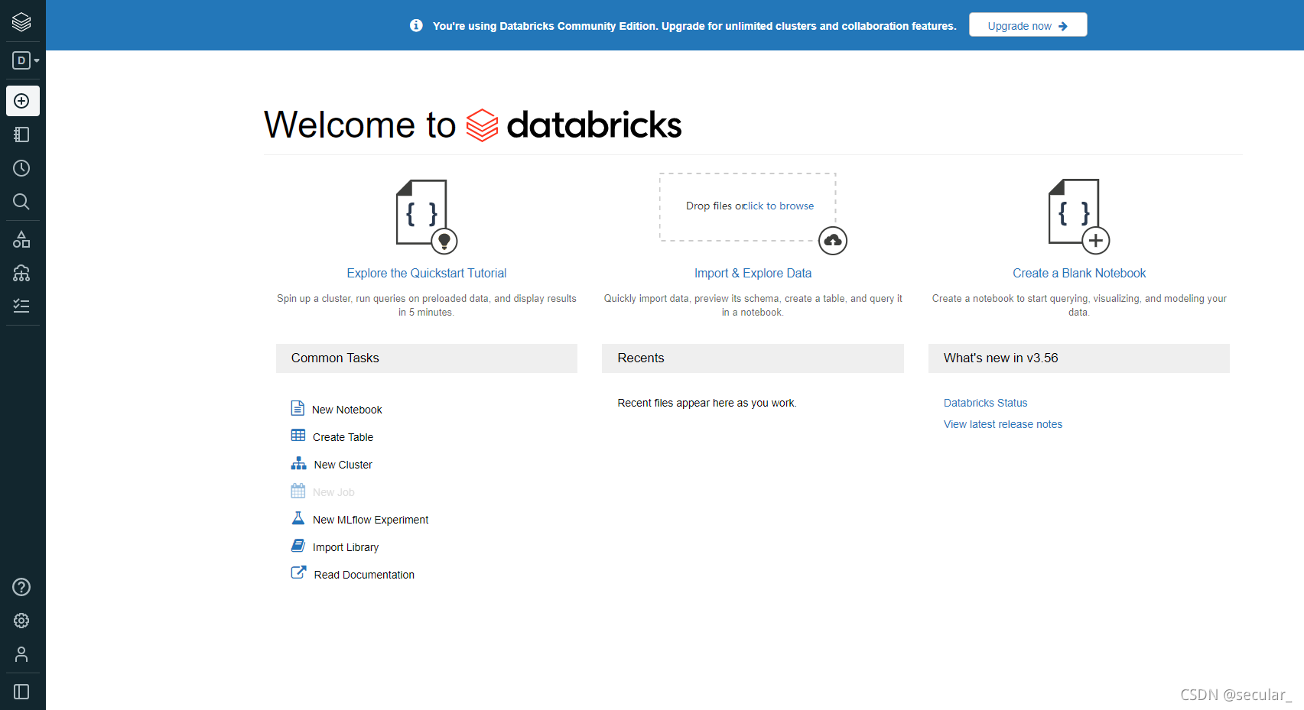Click the cloud upload icon
This screenshot has height=710, width=1304.
click(833, 241)
